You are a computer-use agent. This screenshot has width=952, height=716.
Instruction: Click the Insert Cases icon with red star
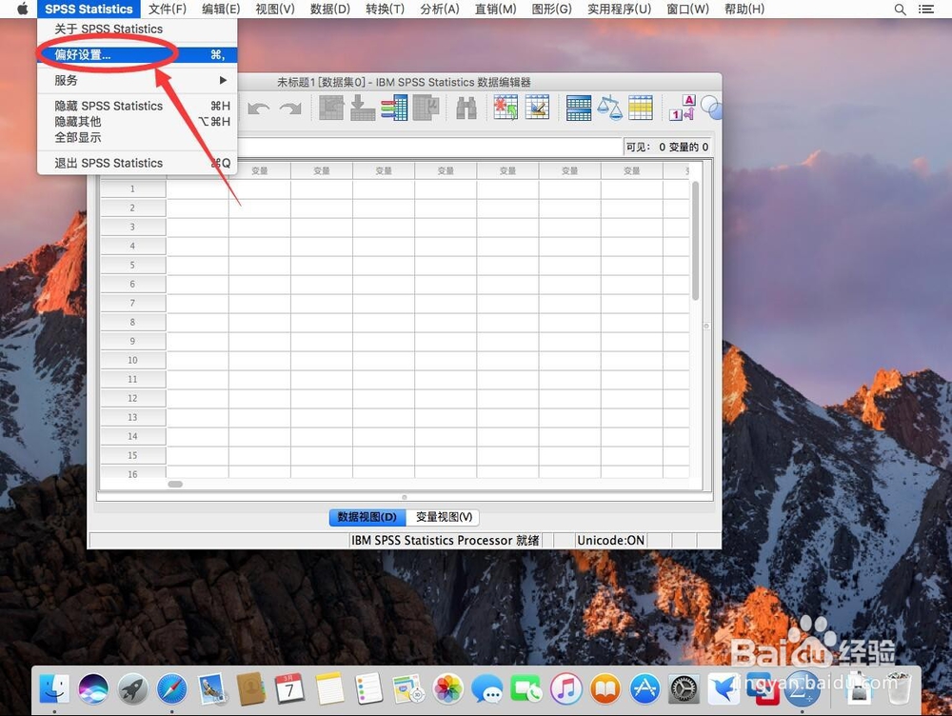pos(506,108)
